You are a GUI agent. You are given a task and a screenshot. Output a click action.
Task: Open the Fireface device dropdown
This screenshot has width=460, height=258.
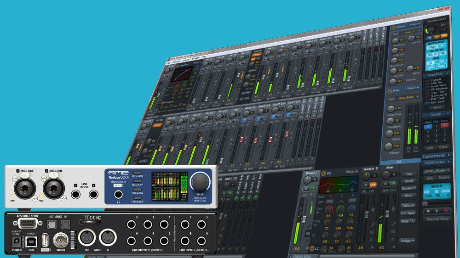coord(437,20)
